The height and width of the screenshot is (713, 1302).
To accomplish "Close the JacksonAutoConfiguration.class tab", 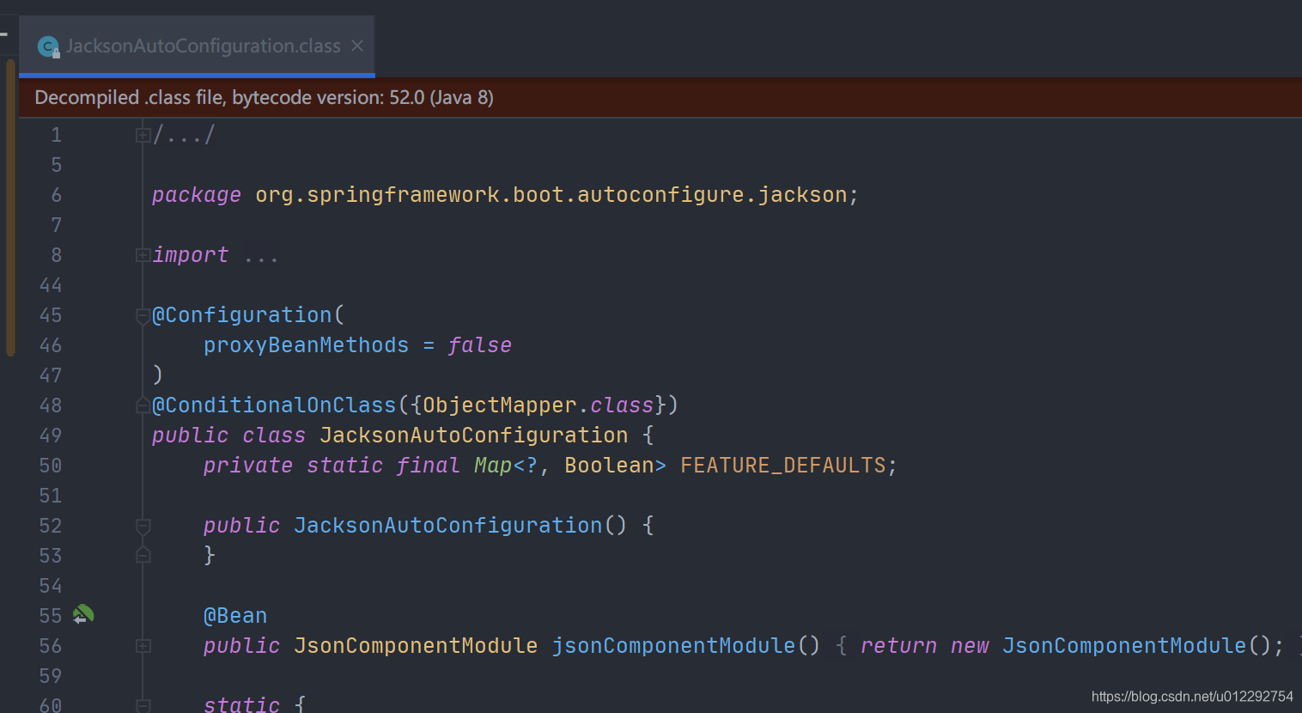I will point(357,46).
